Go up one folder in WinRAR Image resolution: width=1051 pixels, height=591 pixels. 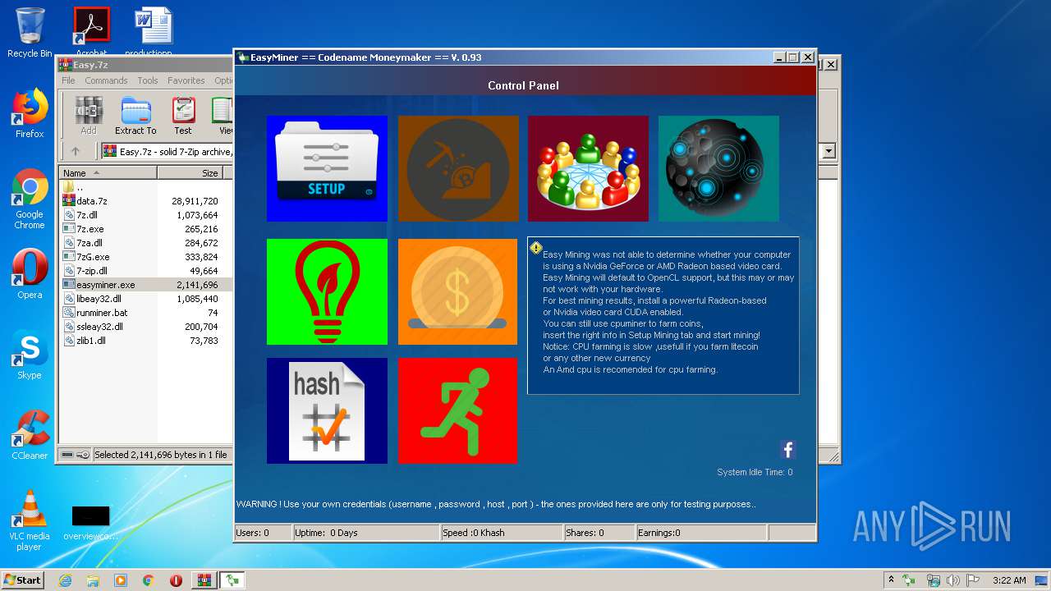pos(76,151)
